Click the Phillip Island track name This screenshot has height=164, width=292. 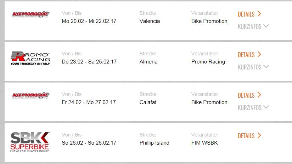point(155,143)
